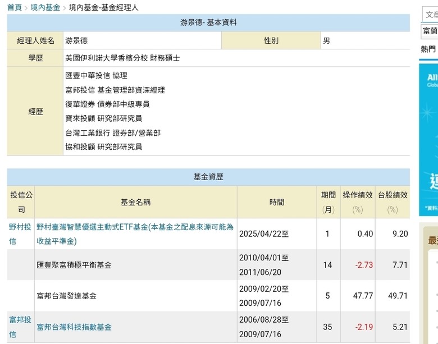This screenshot has height=344, width=438.
Task: Select date range 2010/04/01至 2011/06/20
Action: (264, 265)
